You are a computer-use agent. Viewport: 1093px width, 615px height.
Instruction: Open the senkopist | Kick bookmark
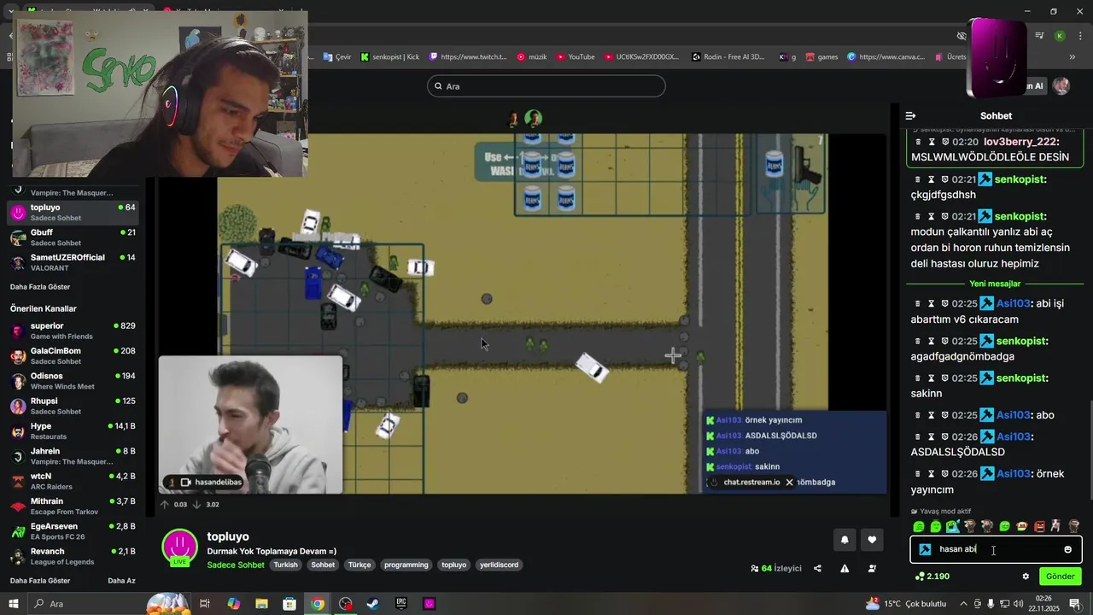pyautogui.click(x=390, y=57)
